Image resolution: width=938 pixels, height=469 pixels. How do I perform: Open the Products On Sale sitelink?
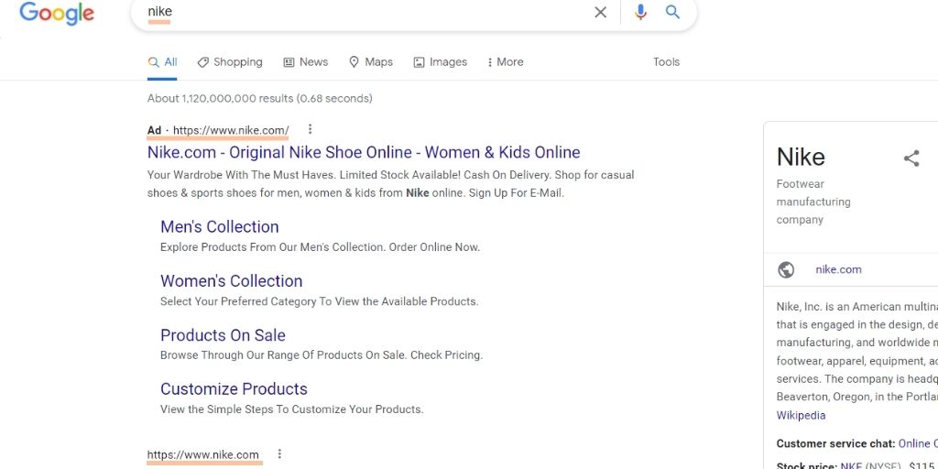coord(223,335)
